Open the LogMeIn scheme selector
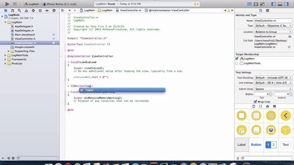This screenshot has width=294, height=165. click(x=32, y=4)
